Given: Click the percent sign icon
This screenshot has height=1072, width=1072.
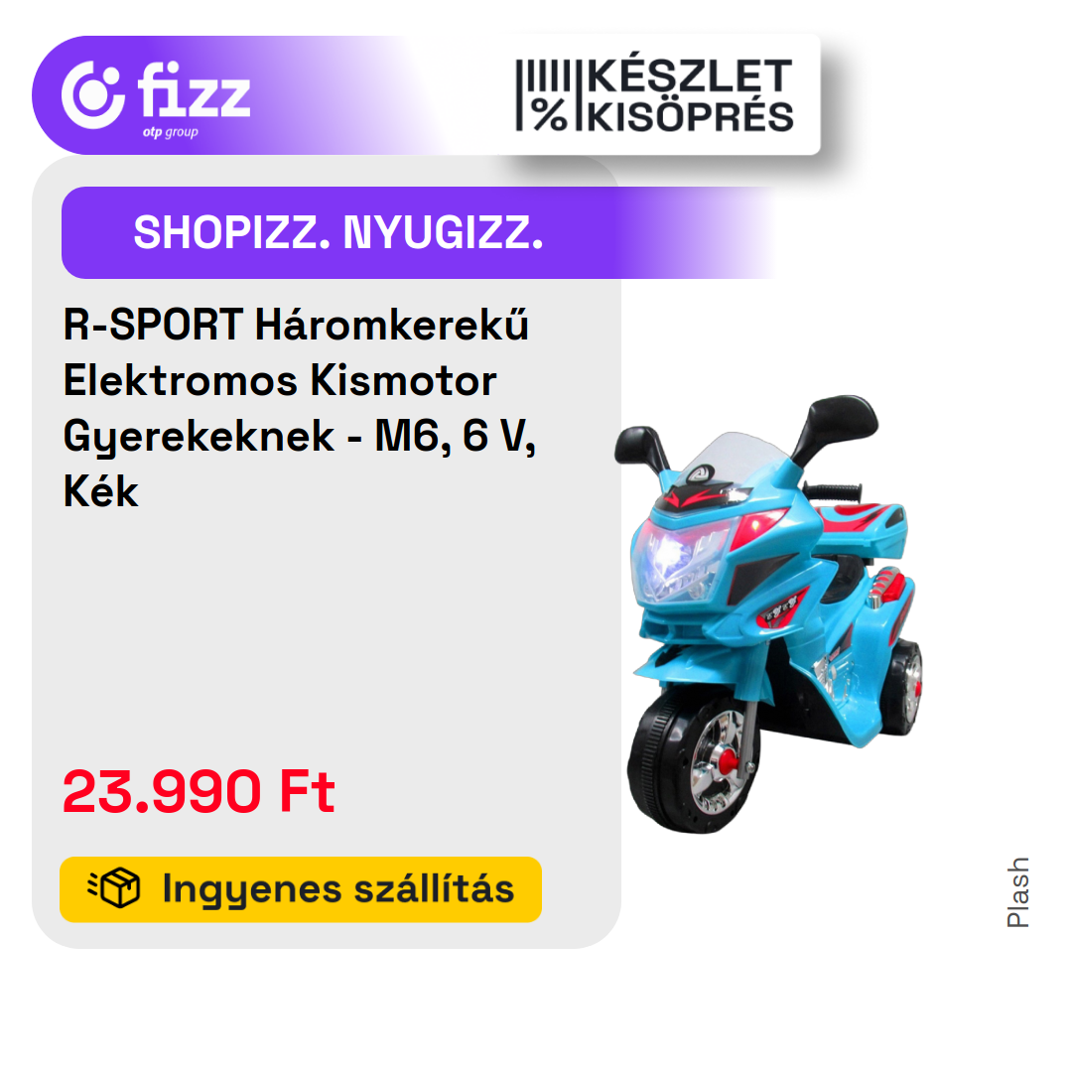Looking at the screenshot, I should click(x=550, y=115).
